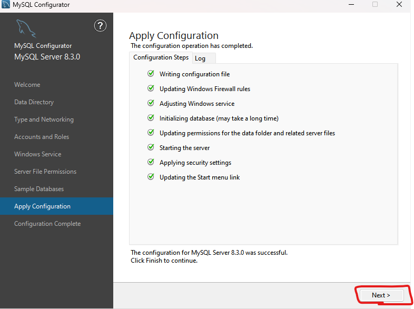Click the MySQL dolphin logo in sidebar
Screen dimensions: 414x309
tap(26, 28)
